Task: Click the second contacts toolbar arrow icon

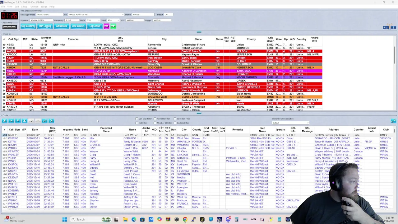Action: (x=11, y=121)
